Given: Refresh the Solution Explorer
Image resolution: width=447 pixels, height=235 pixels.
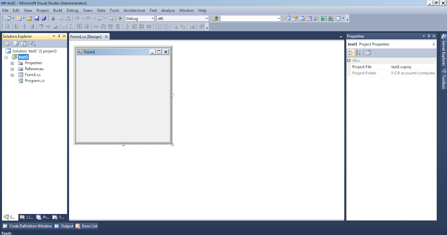Looking at the screenshot, I should pos(23,44).
